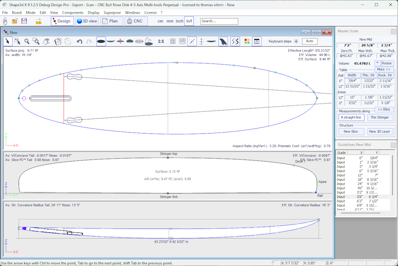Open the Keyboard steps Auto box
398x266 pixels.
click(x=310, y=41)
